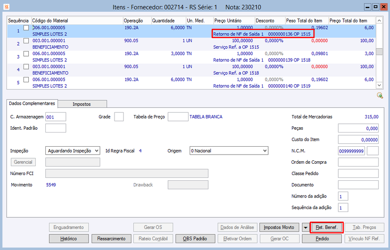This screenshot has width=390, height=250.
Task: Click the Ressarcimento button
Action: (x=112, y=239)
